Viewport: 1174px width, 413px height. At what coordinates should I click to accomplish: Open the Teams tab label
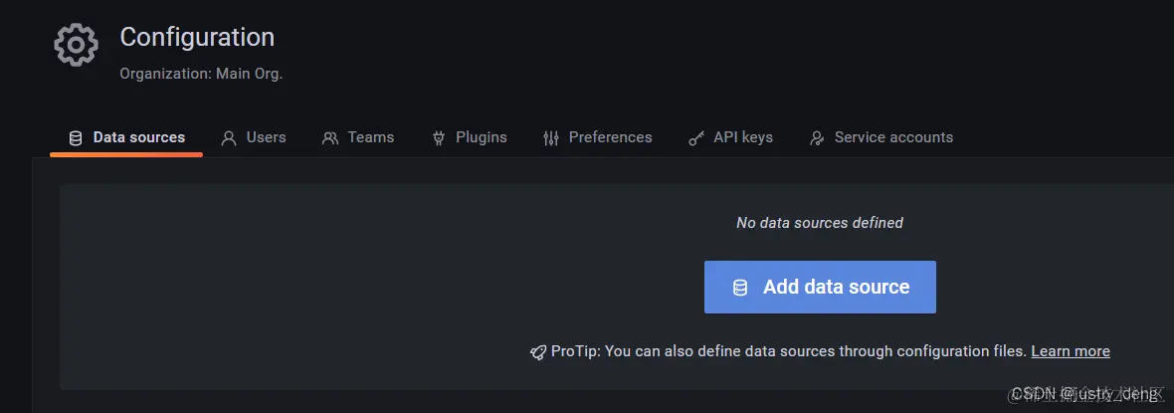(370, 137)
